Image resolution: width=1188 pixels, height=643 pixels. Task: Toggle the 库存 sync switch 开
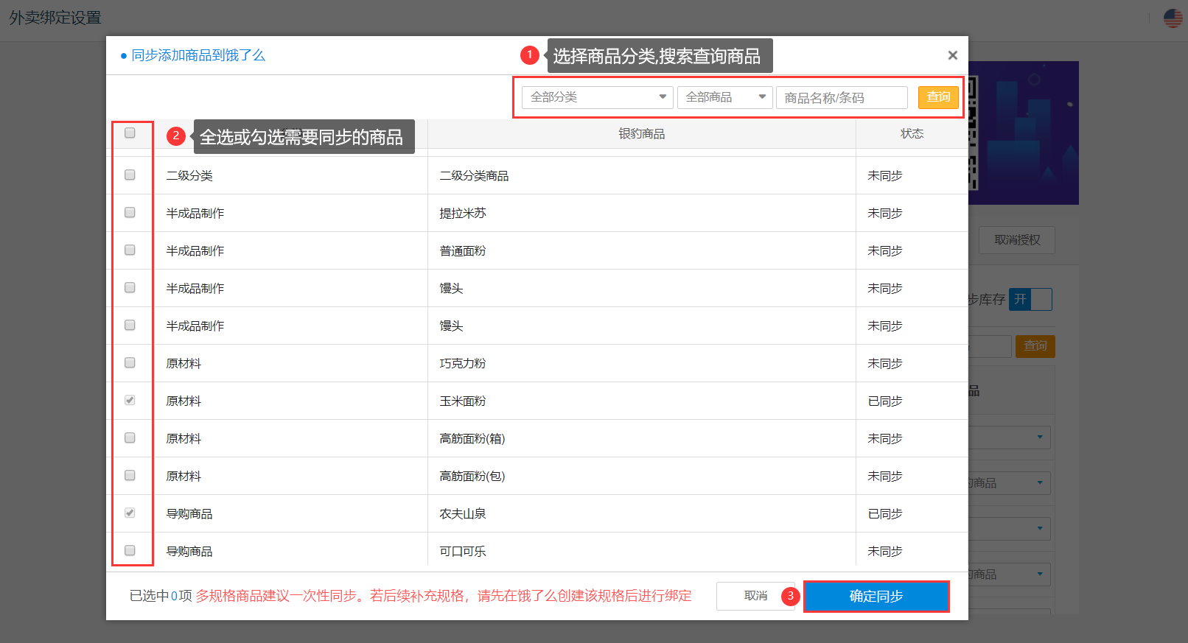pyautogui.click(x=1030, y=299)
